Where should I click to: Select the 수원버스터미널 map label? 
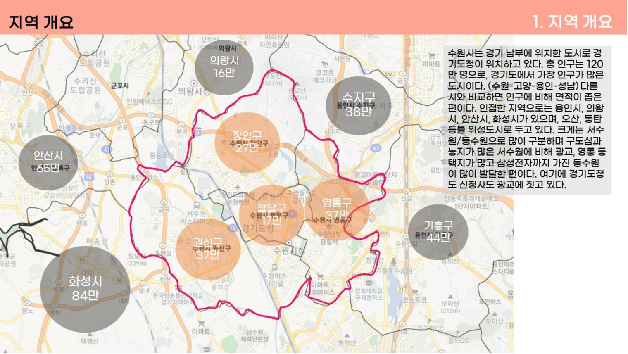click(x=274, y=280)
